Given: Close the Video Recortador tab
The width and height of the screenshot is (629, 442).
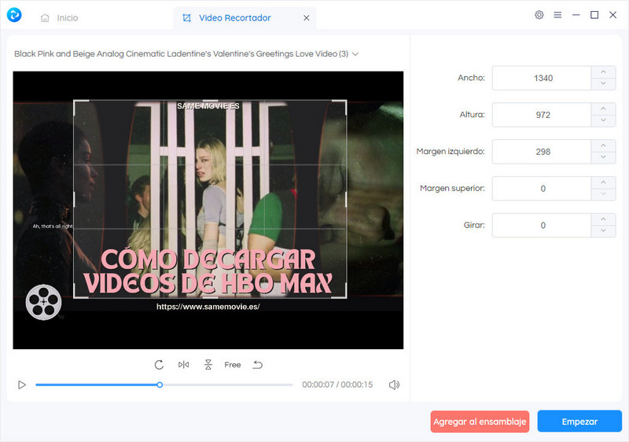Looking at the screenshot, I should click(x=307, y=18).
